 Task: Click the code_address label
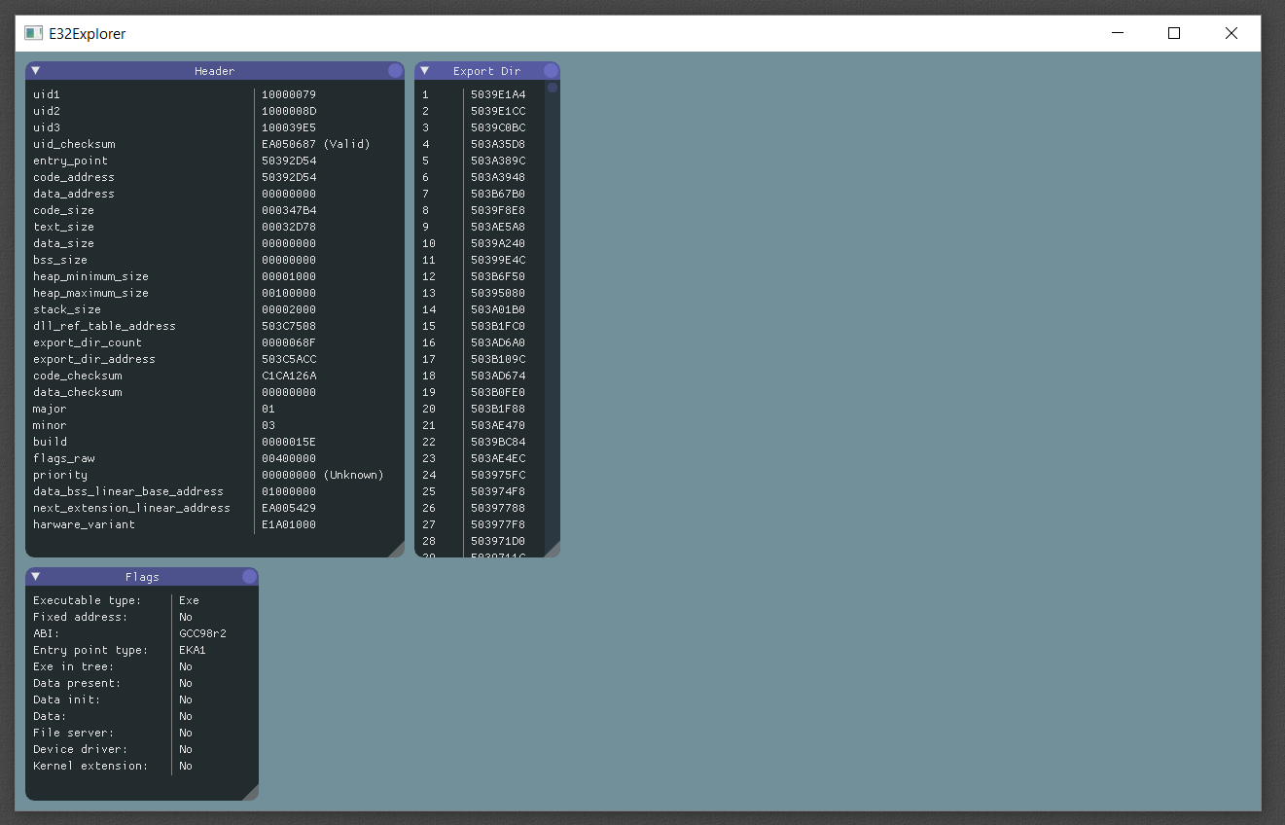(x=74, y=177)
